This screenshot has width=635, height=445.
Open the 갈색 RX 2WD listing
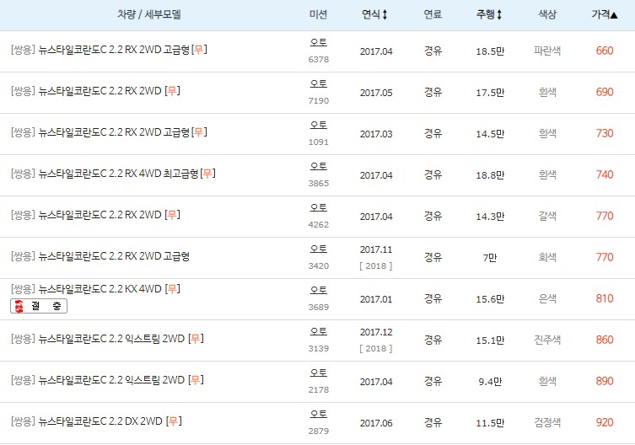100,215
